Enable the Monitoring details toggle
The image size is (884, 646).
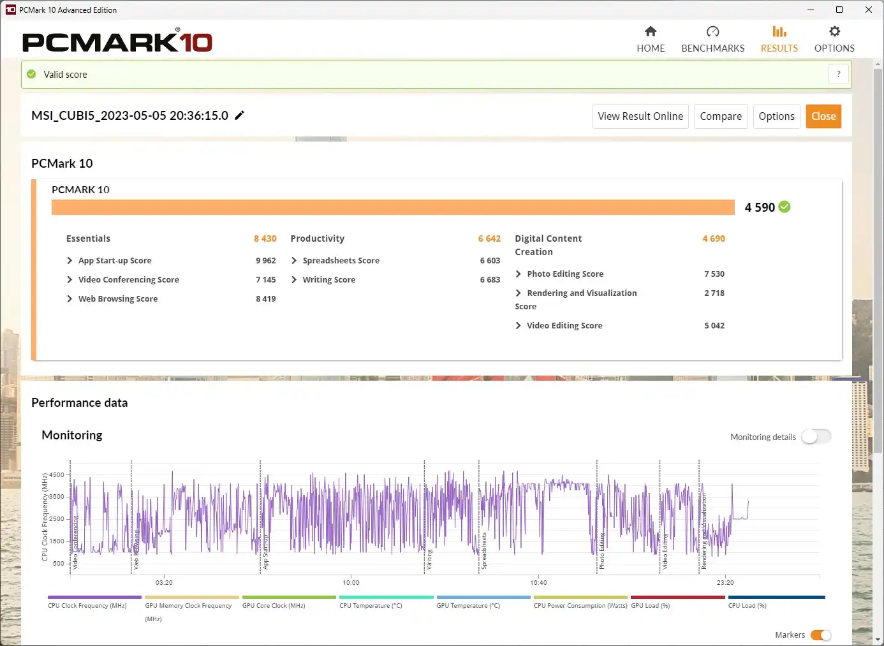click(816, 437)
